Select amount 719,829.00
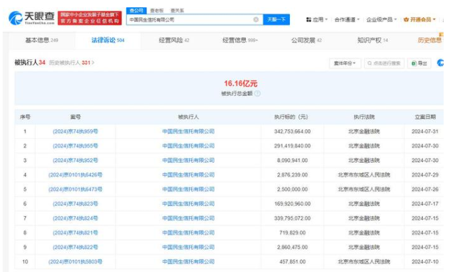This screenshot has width=457, height=274. point(293,233)
